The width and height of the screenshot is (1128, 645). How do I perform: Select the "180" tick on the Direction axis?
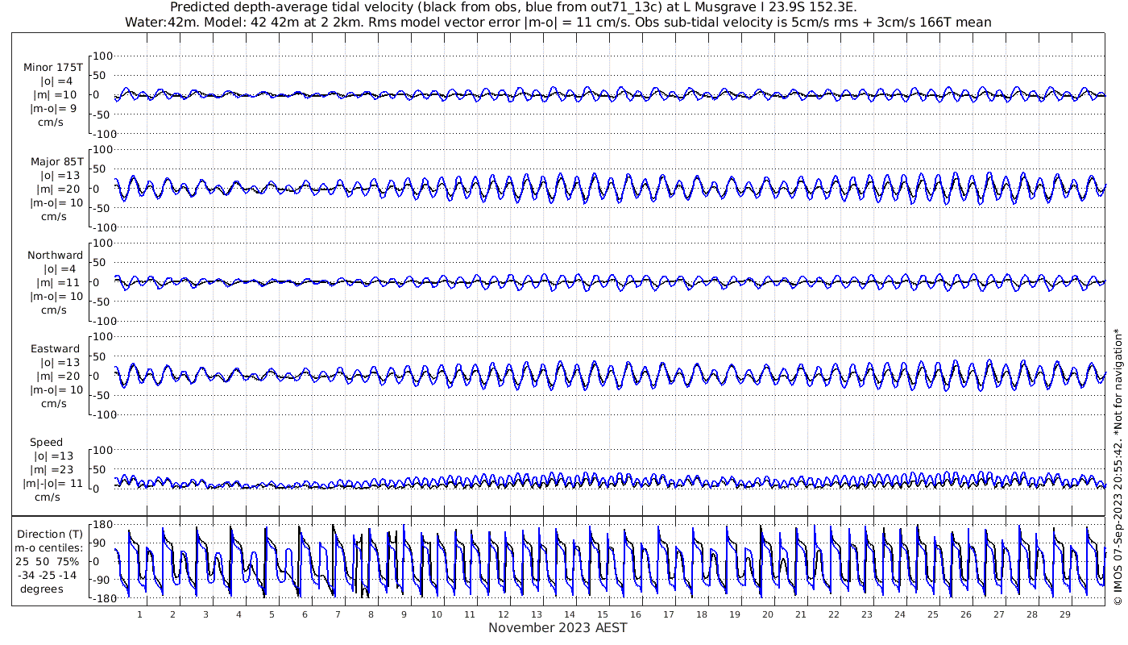click(x=102, y=525)
